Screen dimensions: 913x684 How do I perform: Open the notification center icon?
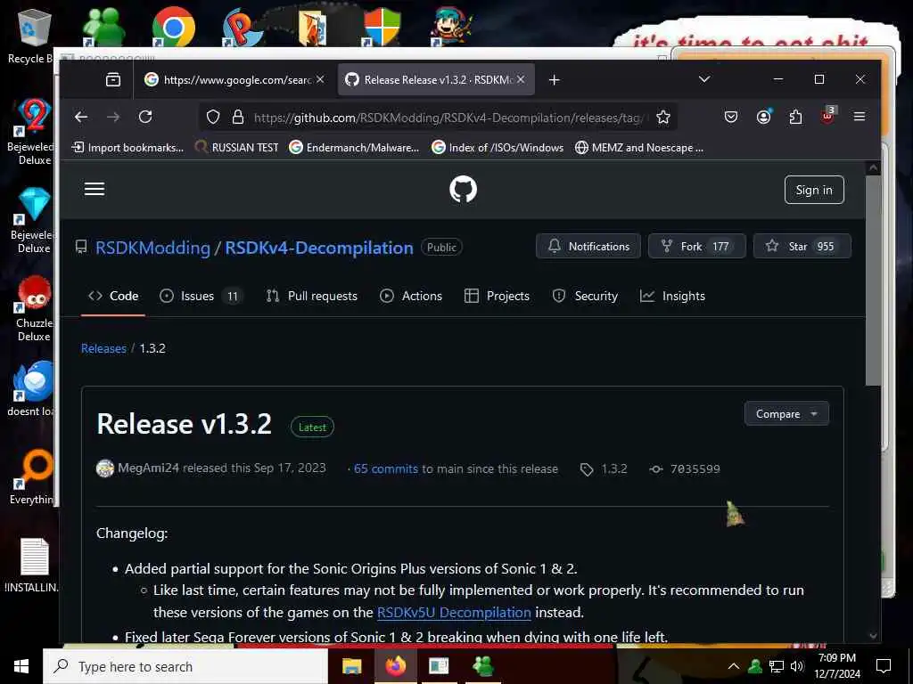point(884,666)
